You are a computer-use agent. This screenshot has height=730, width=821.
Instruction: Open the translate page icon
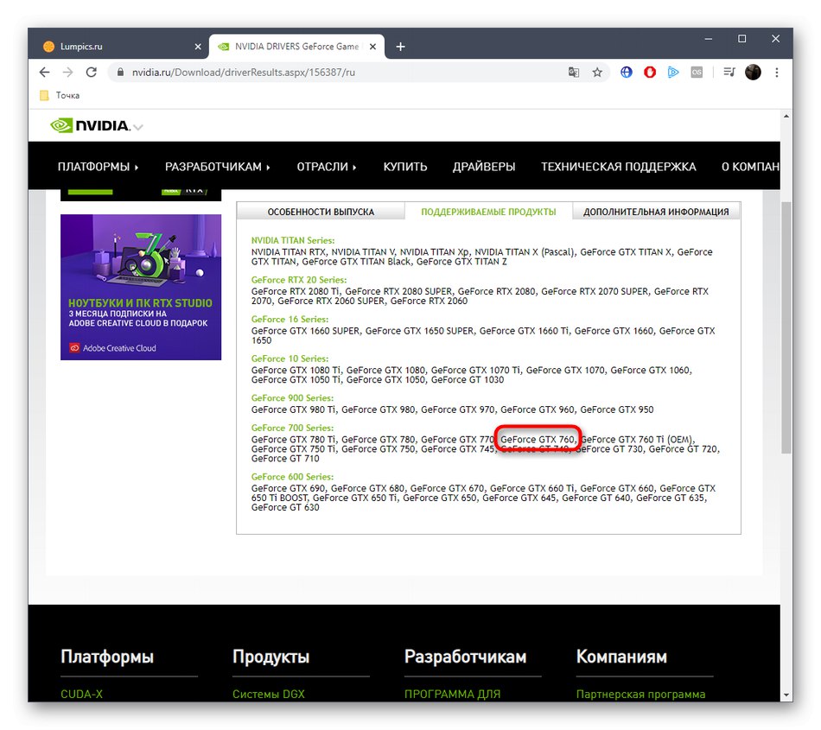coord(573,73)
